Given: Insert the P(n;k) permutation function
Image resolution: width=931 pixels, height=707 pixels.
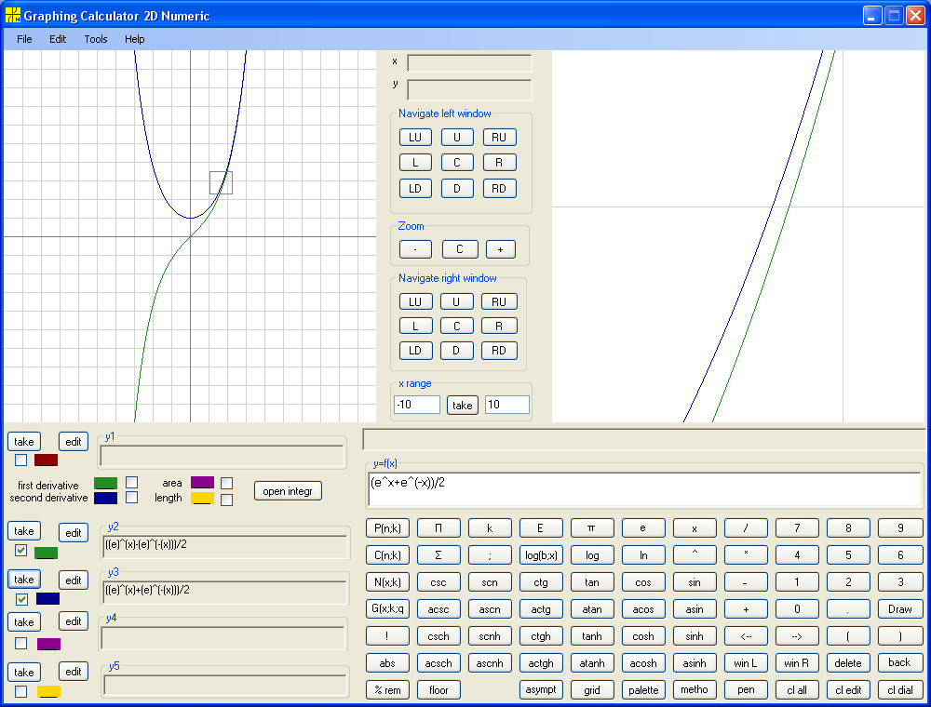Looking at the screenshot, I should pyautogui.click(x=387, y=528).
